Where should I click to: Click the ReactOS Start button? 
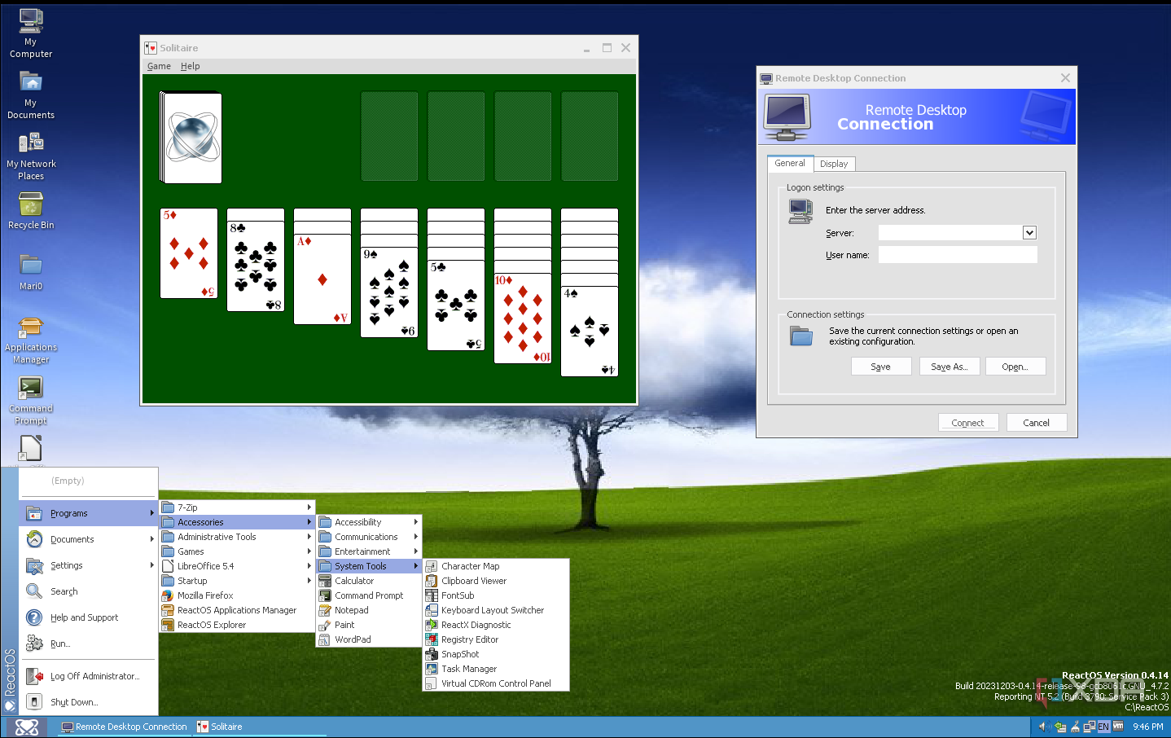(x=27, y=727)
